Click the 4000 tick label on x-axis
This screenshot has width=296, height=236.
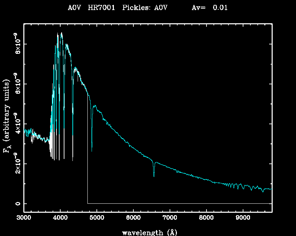[60, 218]
